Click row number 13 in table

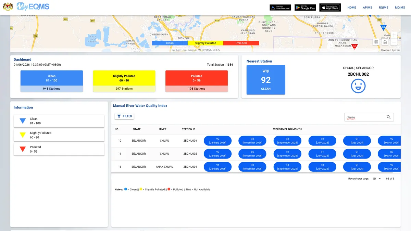[120, 167]
